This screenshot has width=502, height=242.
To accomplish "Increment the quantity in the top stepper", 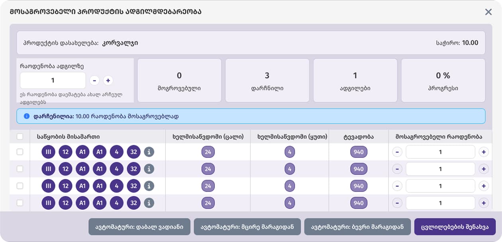I will [107, 80].
